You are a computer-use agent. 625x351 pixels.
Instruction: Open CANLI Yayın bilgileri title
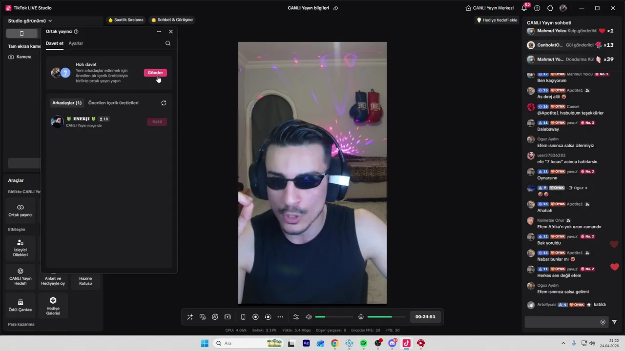(x=308, y=8)
